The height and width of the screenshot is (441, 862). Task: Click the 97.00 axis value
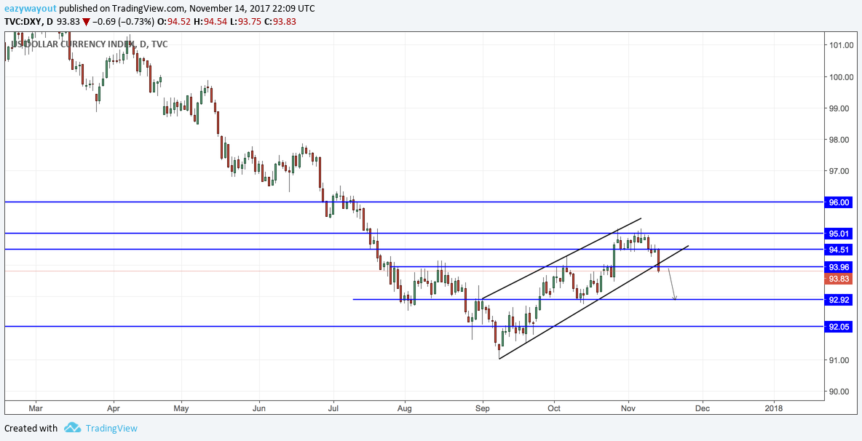(840, 171)
